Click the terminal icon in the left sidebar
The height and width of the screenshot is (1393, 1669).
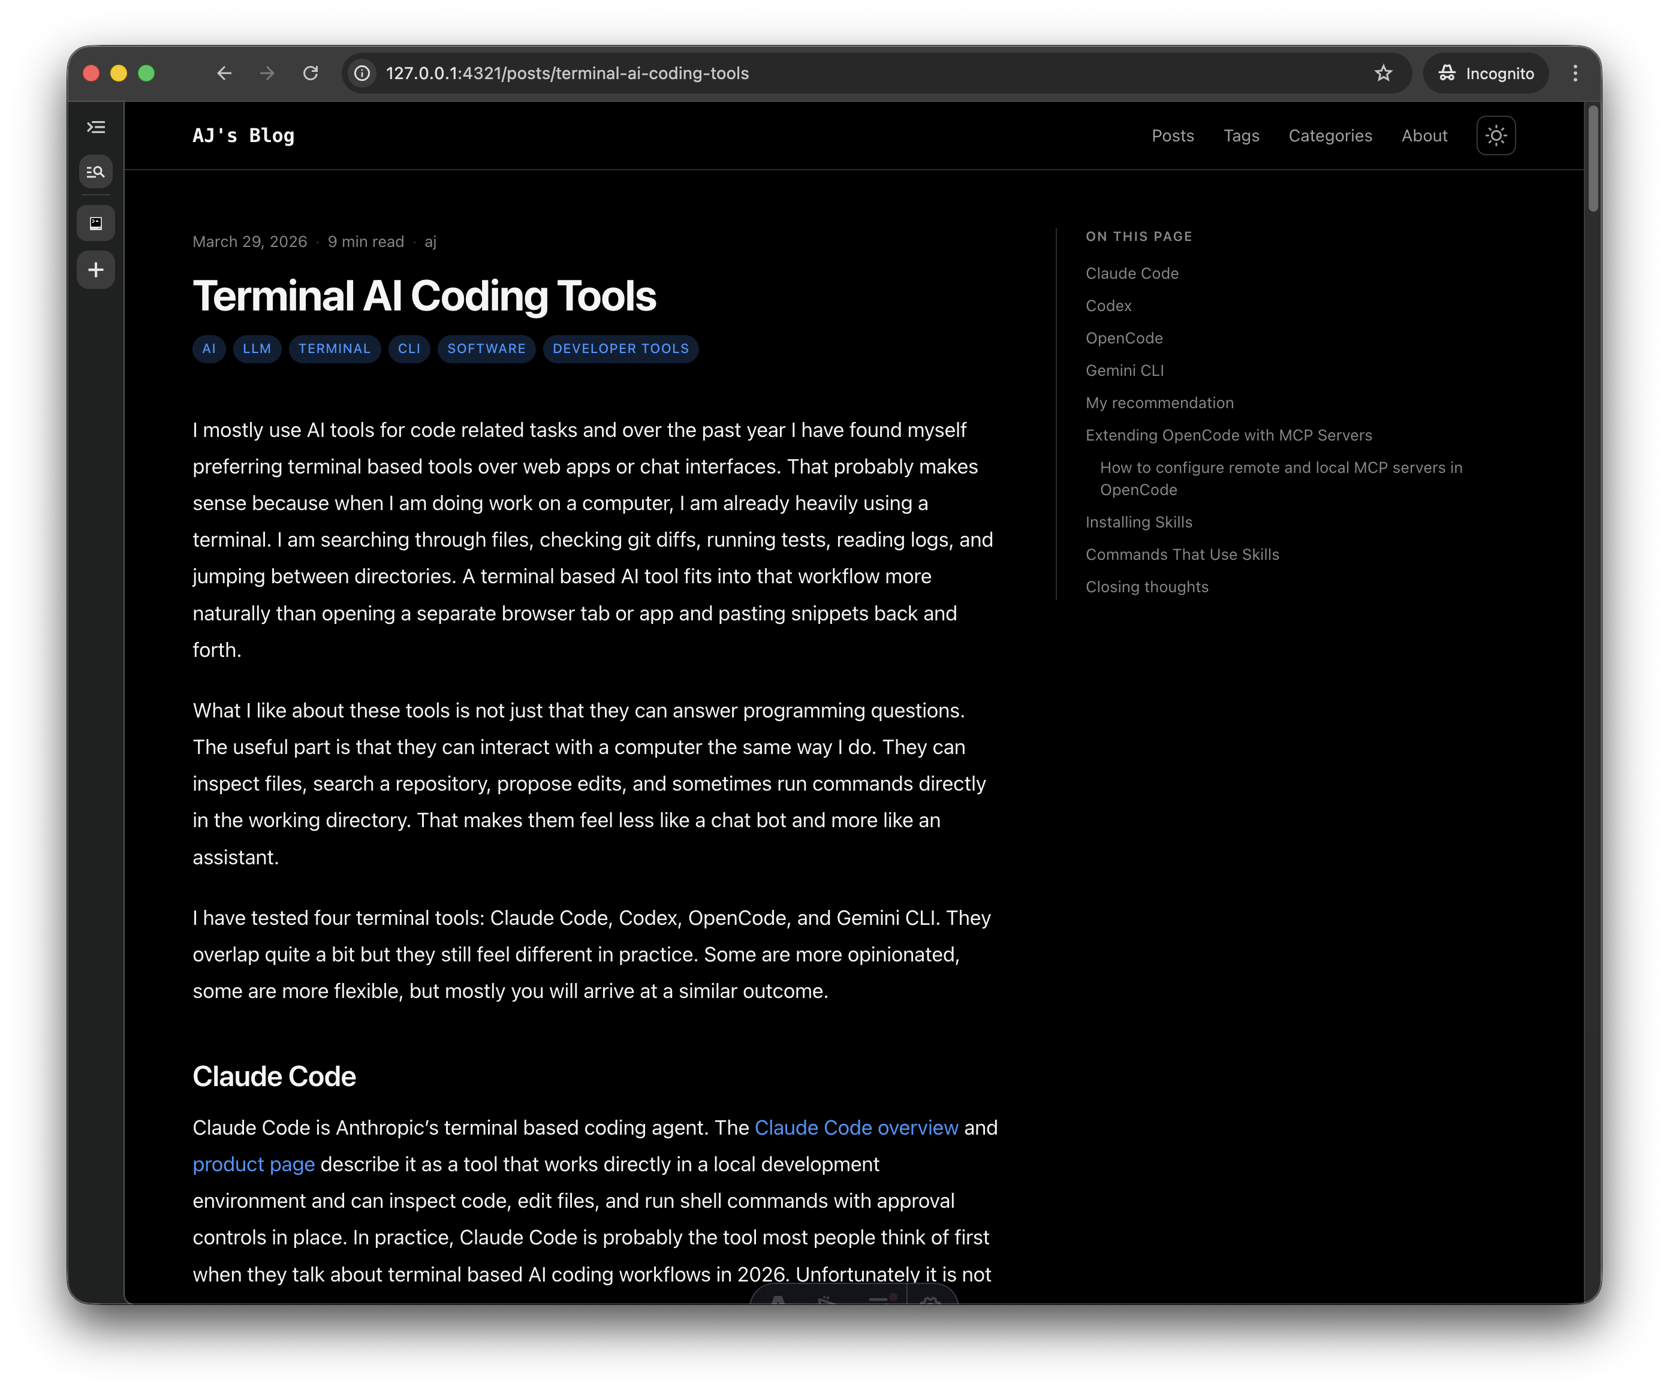pyautogui.click(x=96, y=224)
